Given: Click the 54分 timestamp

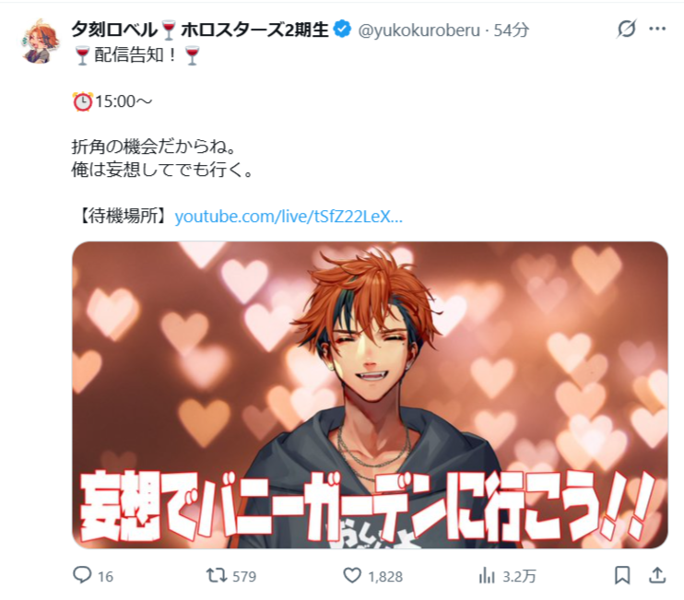Looking at the screenshot, I should [511, 30].
